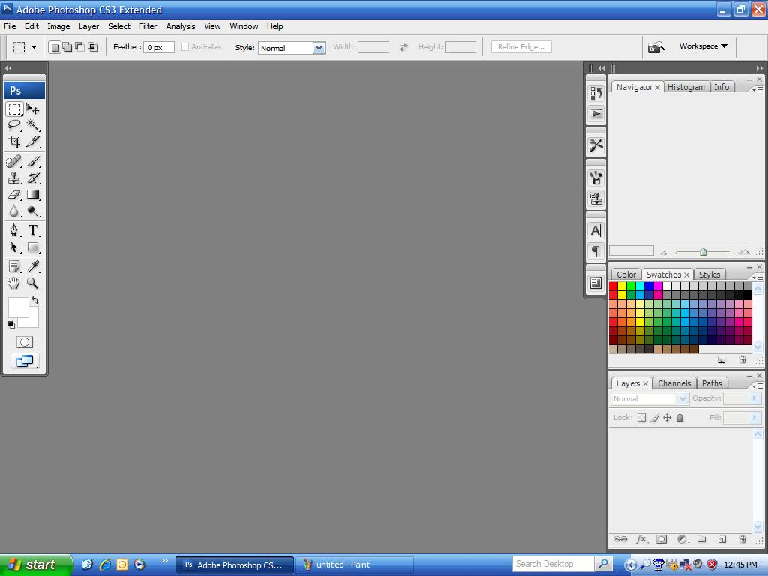Select the Crop tool
768x576 pixels.
pyautogui.click(x=14, y=142)
